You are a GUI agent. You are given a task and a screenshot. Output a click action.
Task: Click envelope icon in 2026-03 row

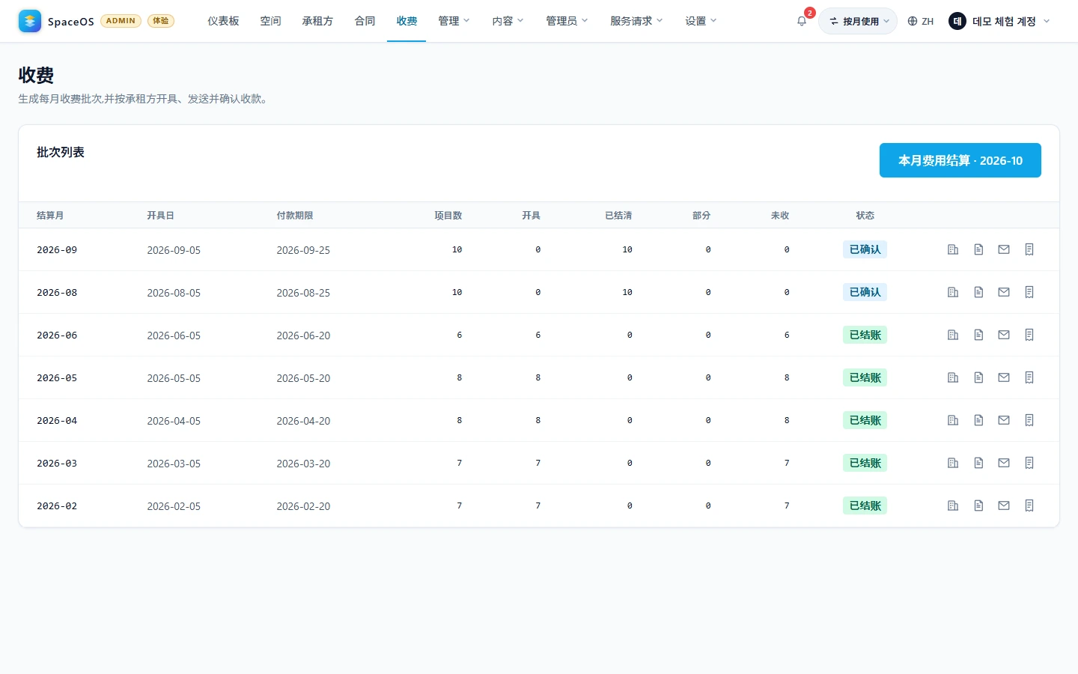(1004, 463)
